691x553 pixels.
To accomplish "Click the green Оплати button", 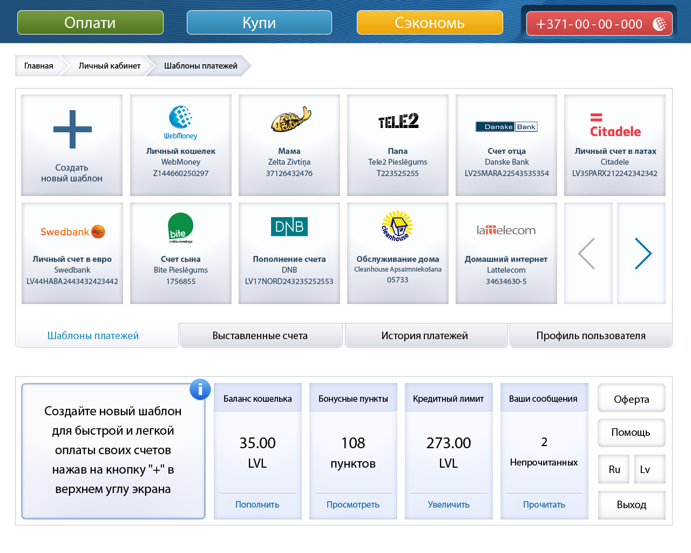I will [x=90, y=23].
